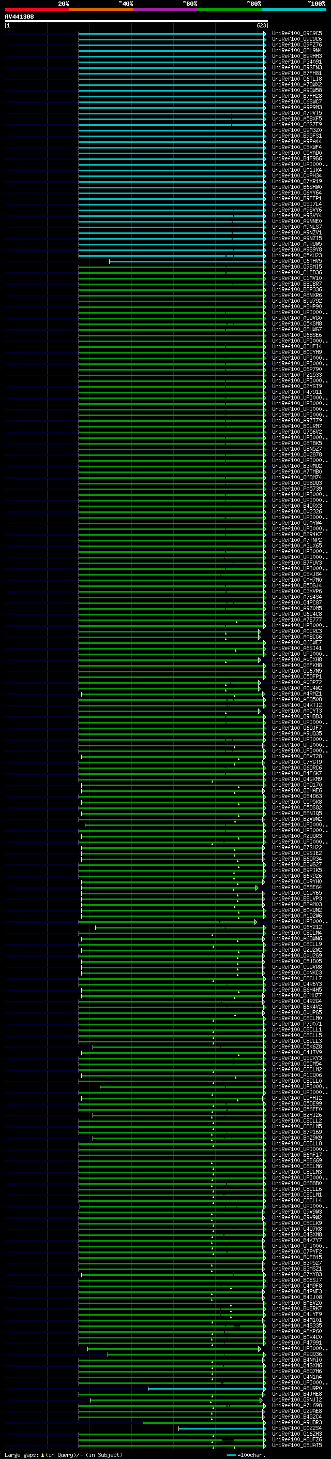This screenshot has height=1459, width=331.
Task: Select label UniRef100_Q9HBB3
Action: 297,716
